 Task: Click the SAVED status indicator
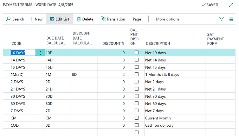tap(210, 5)
